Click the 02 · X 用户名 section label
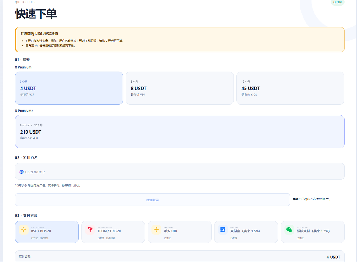The height and width of the screenshot is (262, 357). pos(26,158)
